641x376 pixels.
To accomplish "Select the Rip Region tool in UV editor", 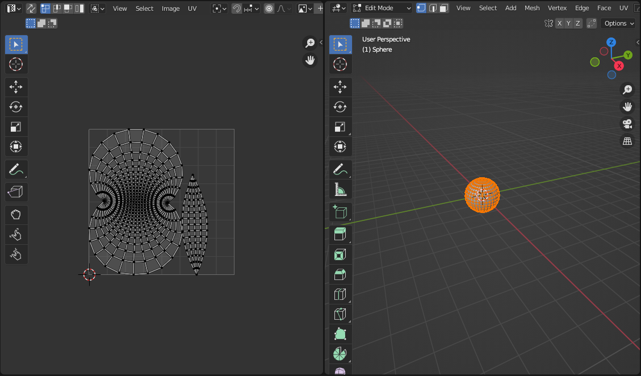I will pos(16,192).
